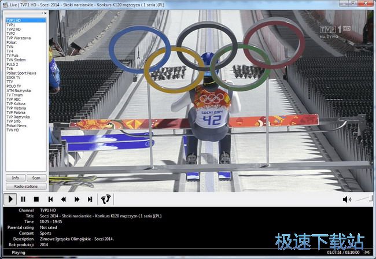Skip to next with the skip-forward icon

(x=90, y=199)
